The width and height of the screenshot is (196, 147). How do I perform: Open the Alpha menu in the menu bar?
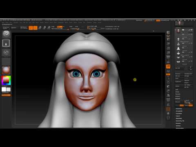[x=3, y=22]
